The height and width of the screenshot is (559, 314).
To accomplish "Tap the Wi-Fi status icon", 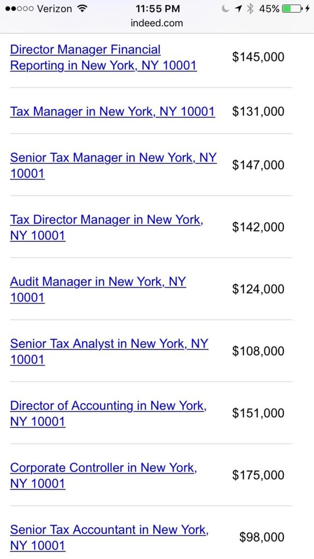I will [83, 9].
